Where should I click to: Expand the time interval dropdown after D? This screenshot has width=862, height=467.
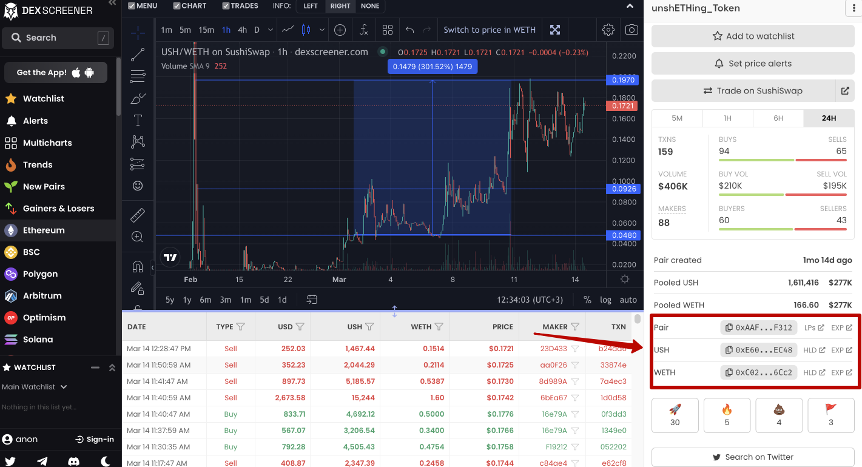click(270, 30)
